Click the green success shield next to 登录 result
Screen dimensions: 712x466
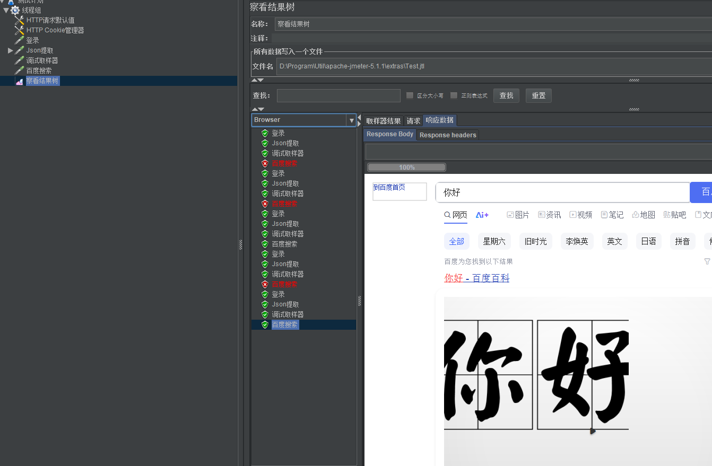(x=264, y=133)
